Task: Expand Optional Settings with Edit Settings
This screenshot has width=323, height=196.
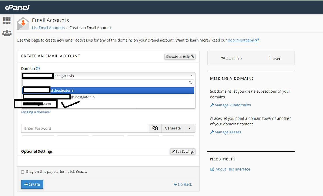Action: pos(182,152)
